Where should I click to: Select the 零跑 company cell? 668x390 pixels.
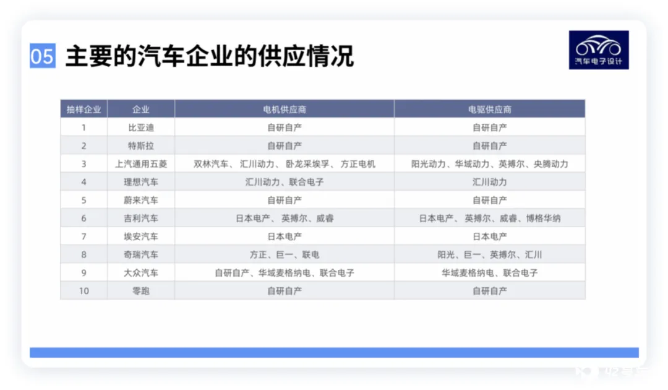coord(141,291)
